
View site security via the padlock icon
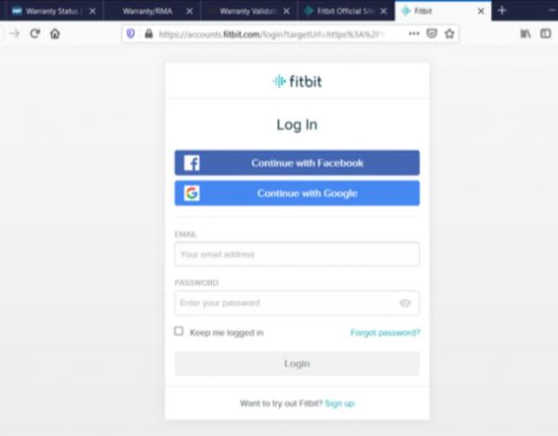(149, 33)
